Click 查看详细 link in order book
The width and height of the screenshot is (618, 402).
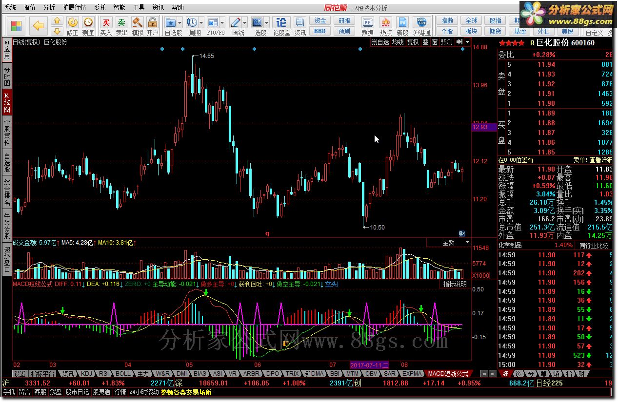[600, 160]
